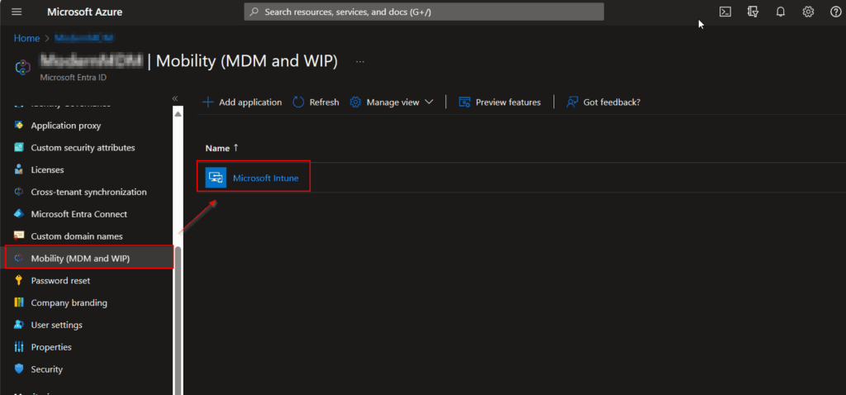846x395 pixels.
Task: Open the help question mark icon
Action: 835,12
